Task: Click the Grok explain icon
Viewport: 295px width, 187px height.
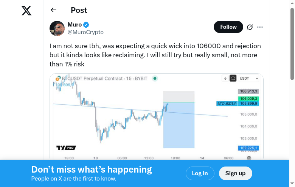Action: tap(250, 27)
